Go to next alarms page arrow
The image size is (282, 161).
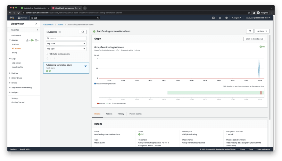(x=54, y=58)
